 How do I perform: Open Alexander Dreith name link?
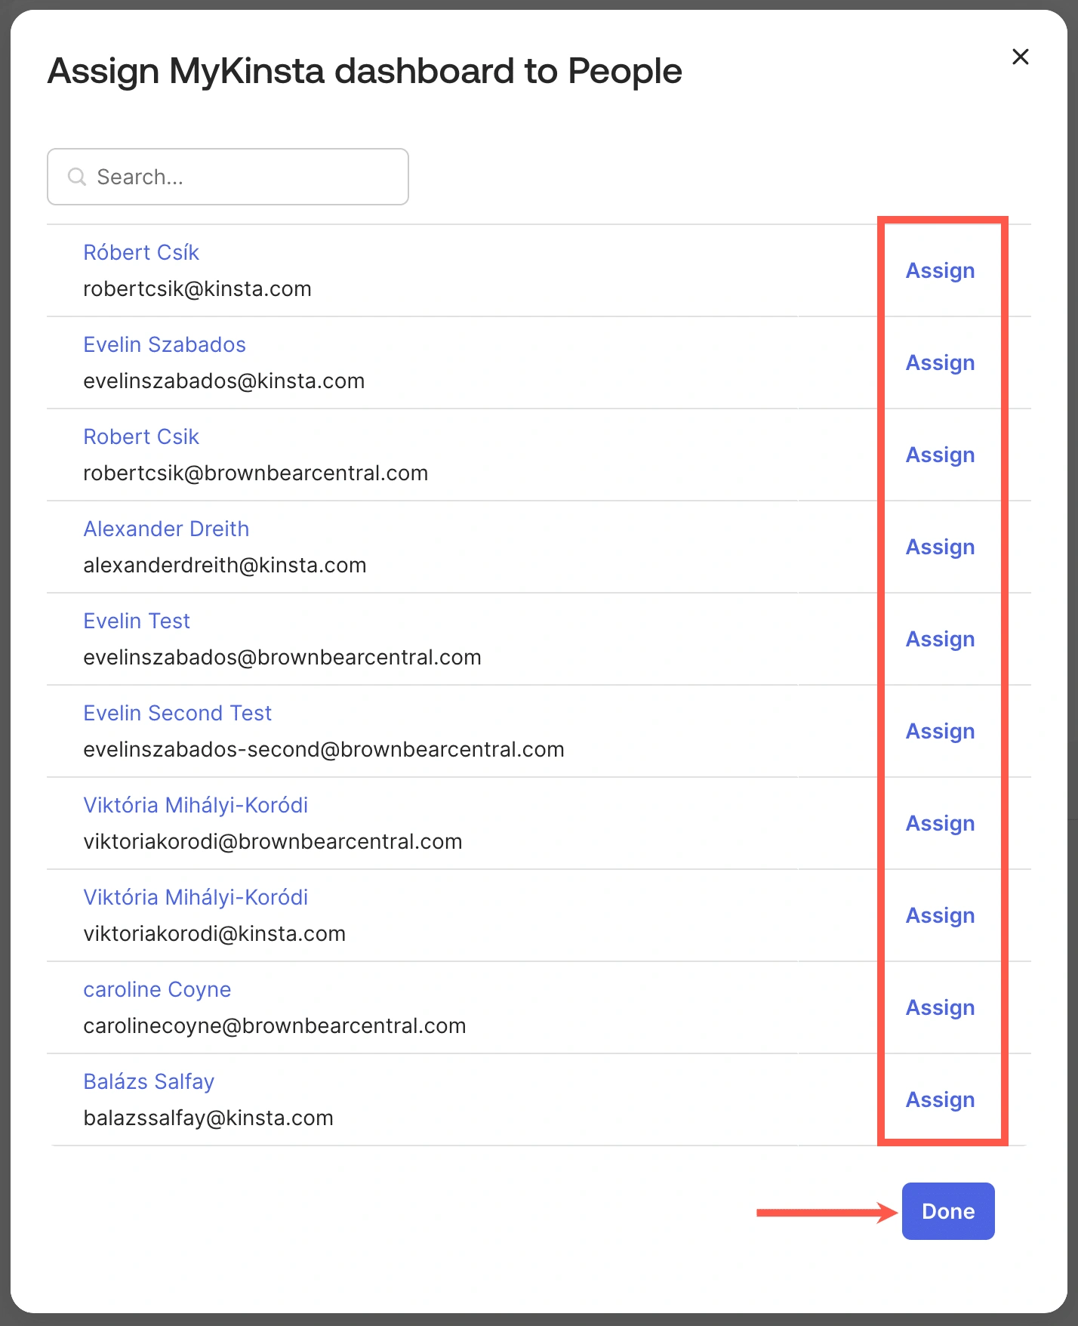coord(166,529)
